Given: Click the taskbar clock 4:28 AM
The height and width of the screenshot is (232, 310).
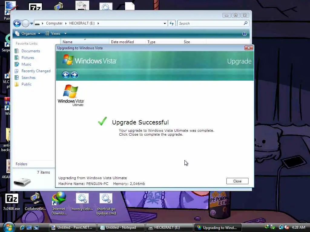Looking at the screenshot, I should [x=298, y=227].
